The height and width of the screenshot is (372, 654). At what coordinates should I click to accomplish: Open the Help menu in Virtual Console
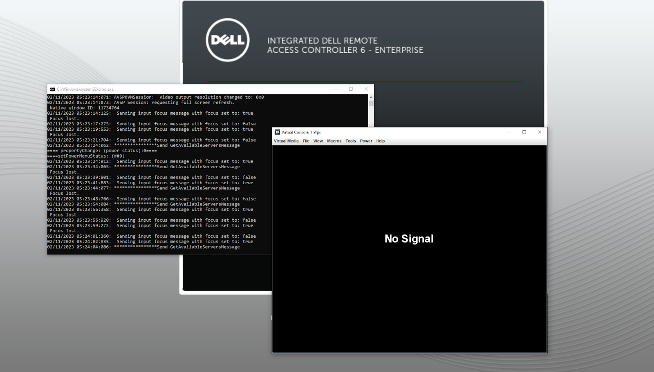(x=381, y=141)
